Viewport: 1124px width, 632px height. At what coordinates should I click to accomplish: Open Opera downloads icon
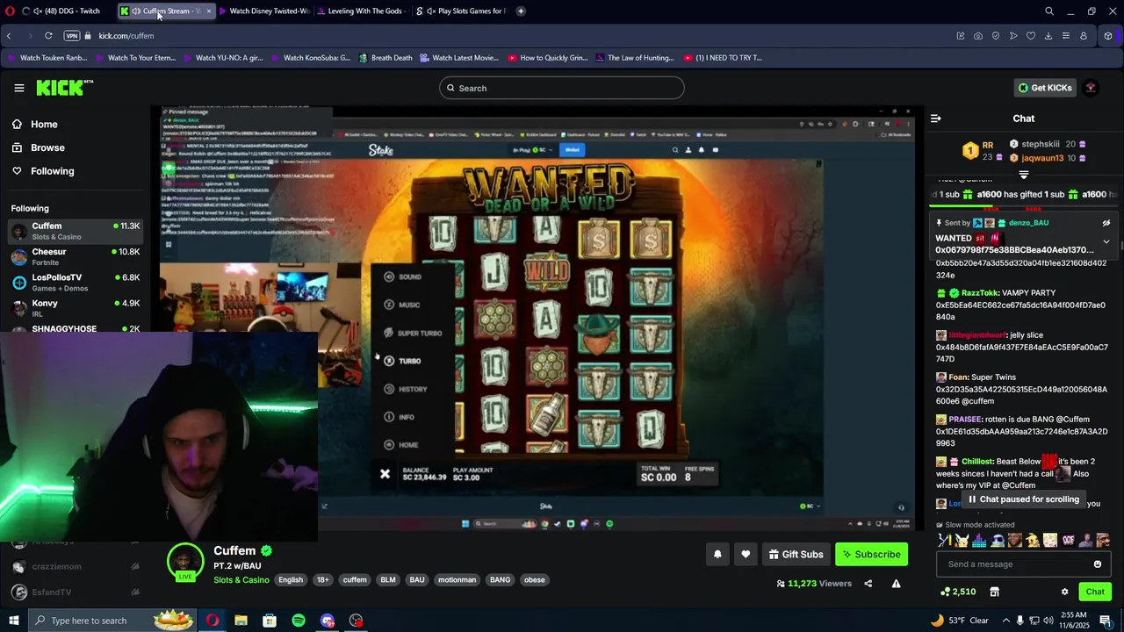(1048, 36)
